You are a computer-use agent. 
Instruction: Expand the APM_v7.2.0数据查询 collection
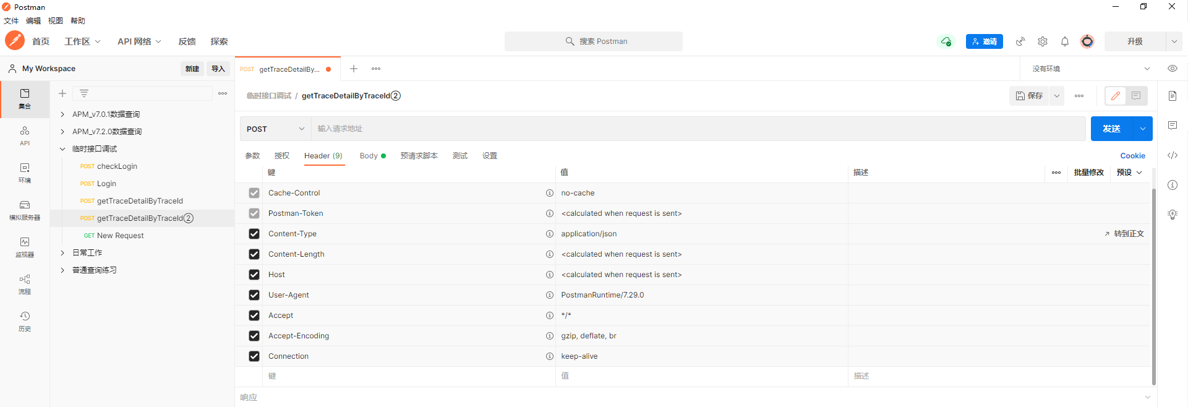pos(62,132)
